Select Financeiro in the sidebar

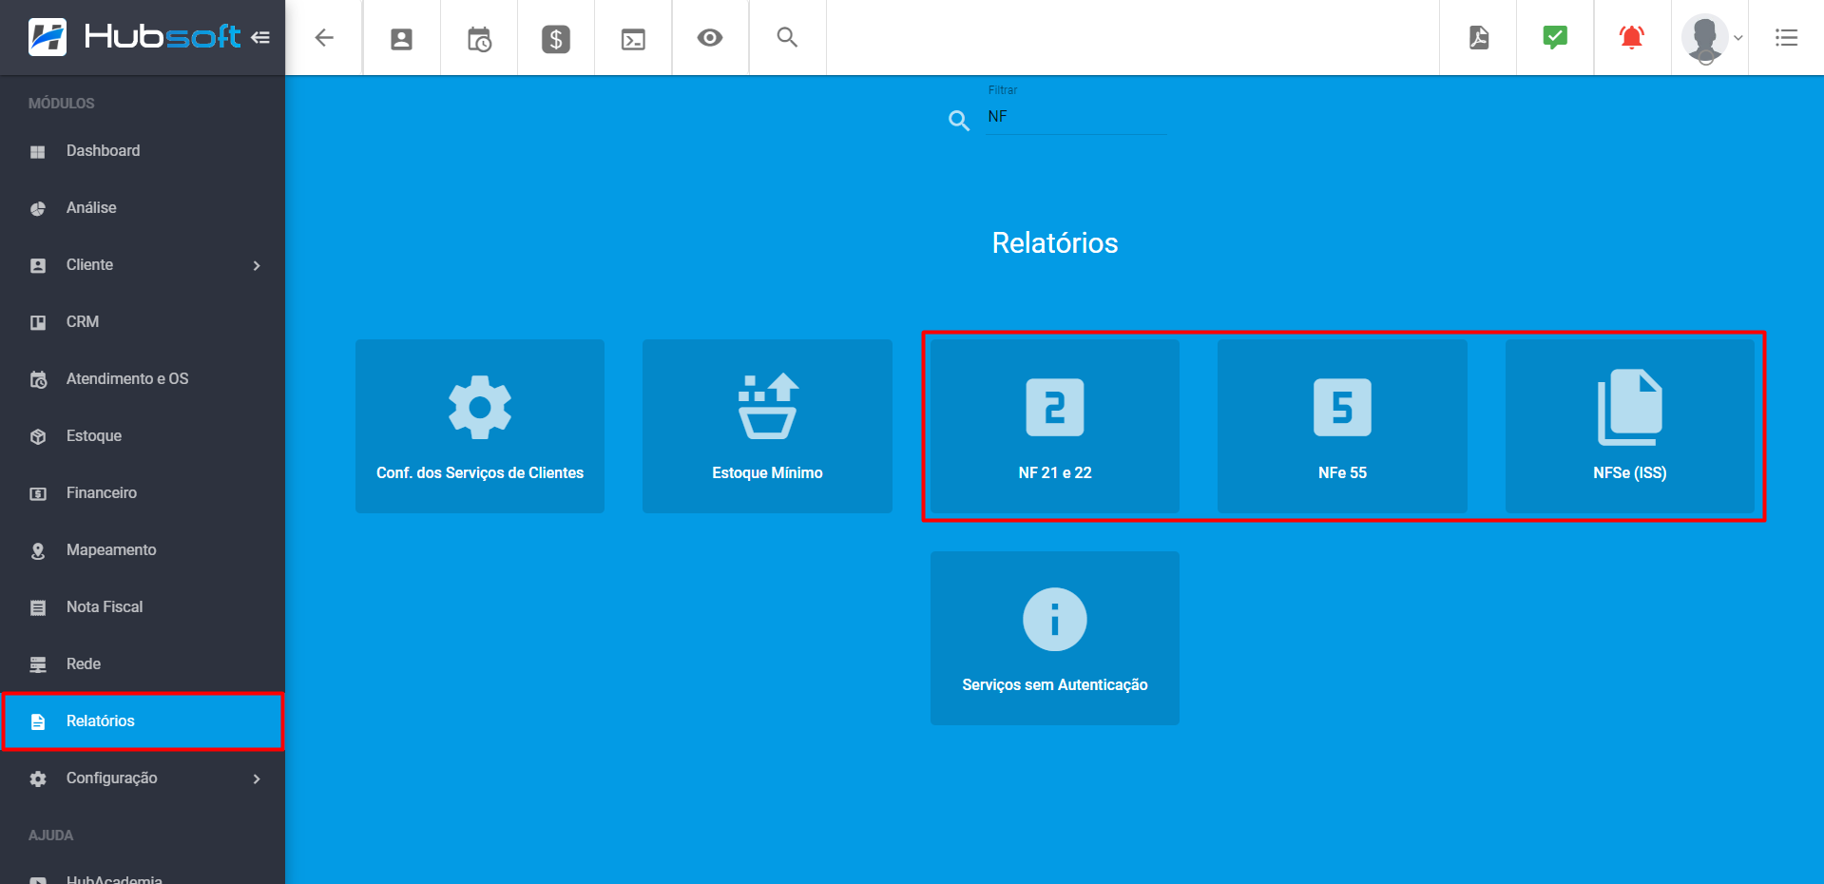coord(143,493)
